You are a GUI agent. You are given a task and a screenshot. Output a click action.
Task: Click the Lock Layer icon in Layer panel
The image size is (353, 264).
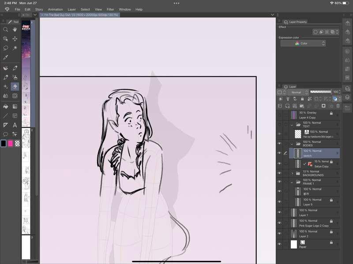click(302, 99)
